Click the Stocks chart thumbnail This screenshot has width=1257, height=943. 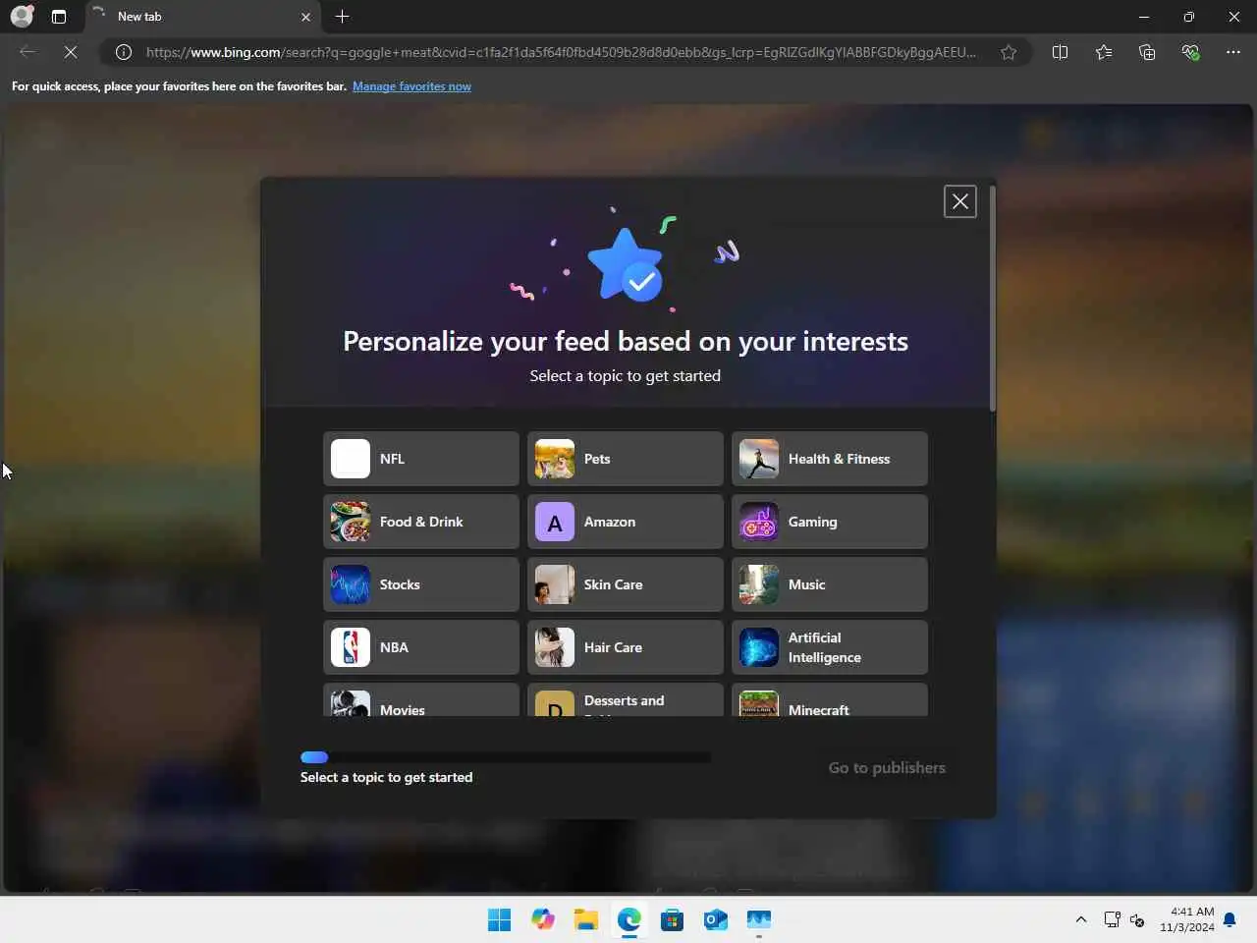point(351,584)
